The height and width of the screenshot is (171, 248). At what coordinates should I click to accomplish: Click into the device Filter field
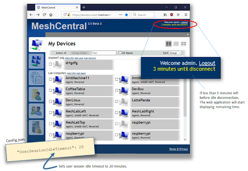point(103,53)
